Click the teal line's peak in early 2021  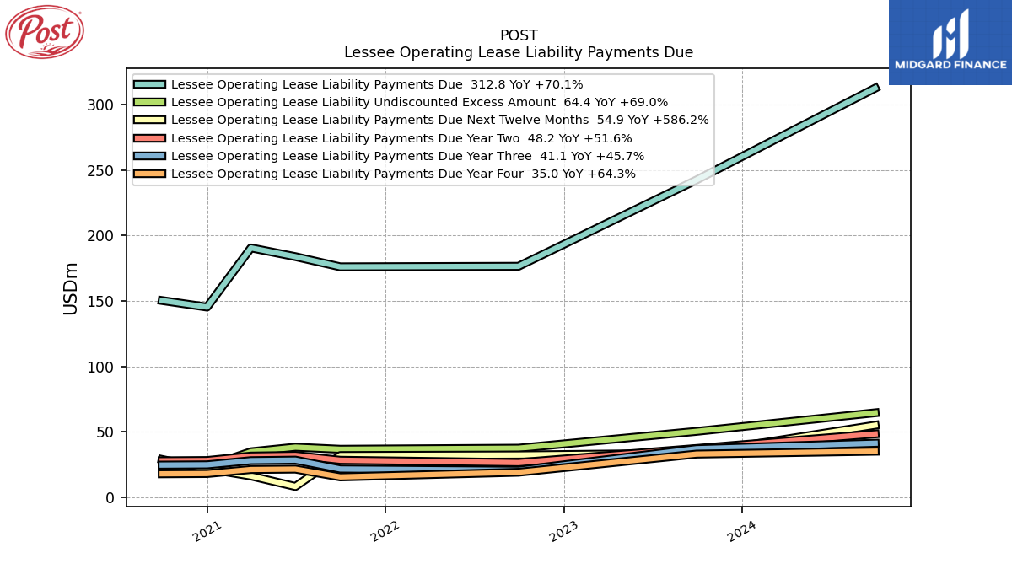[x=251, y=248]
